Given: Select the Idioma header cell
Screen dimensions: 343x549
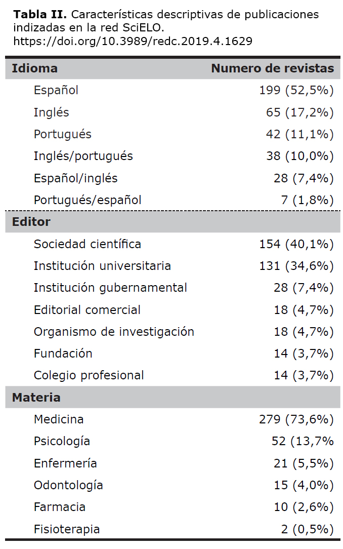Looking at the screenshot, I should (34, 68).
